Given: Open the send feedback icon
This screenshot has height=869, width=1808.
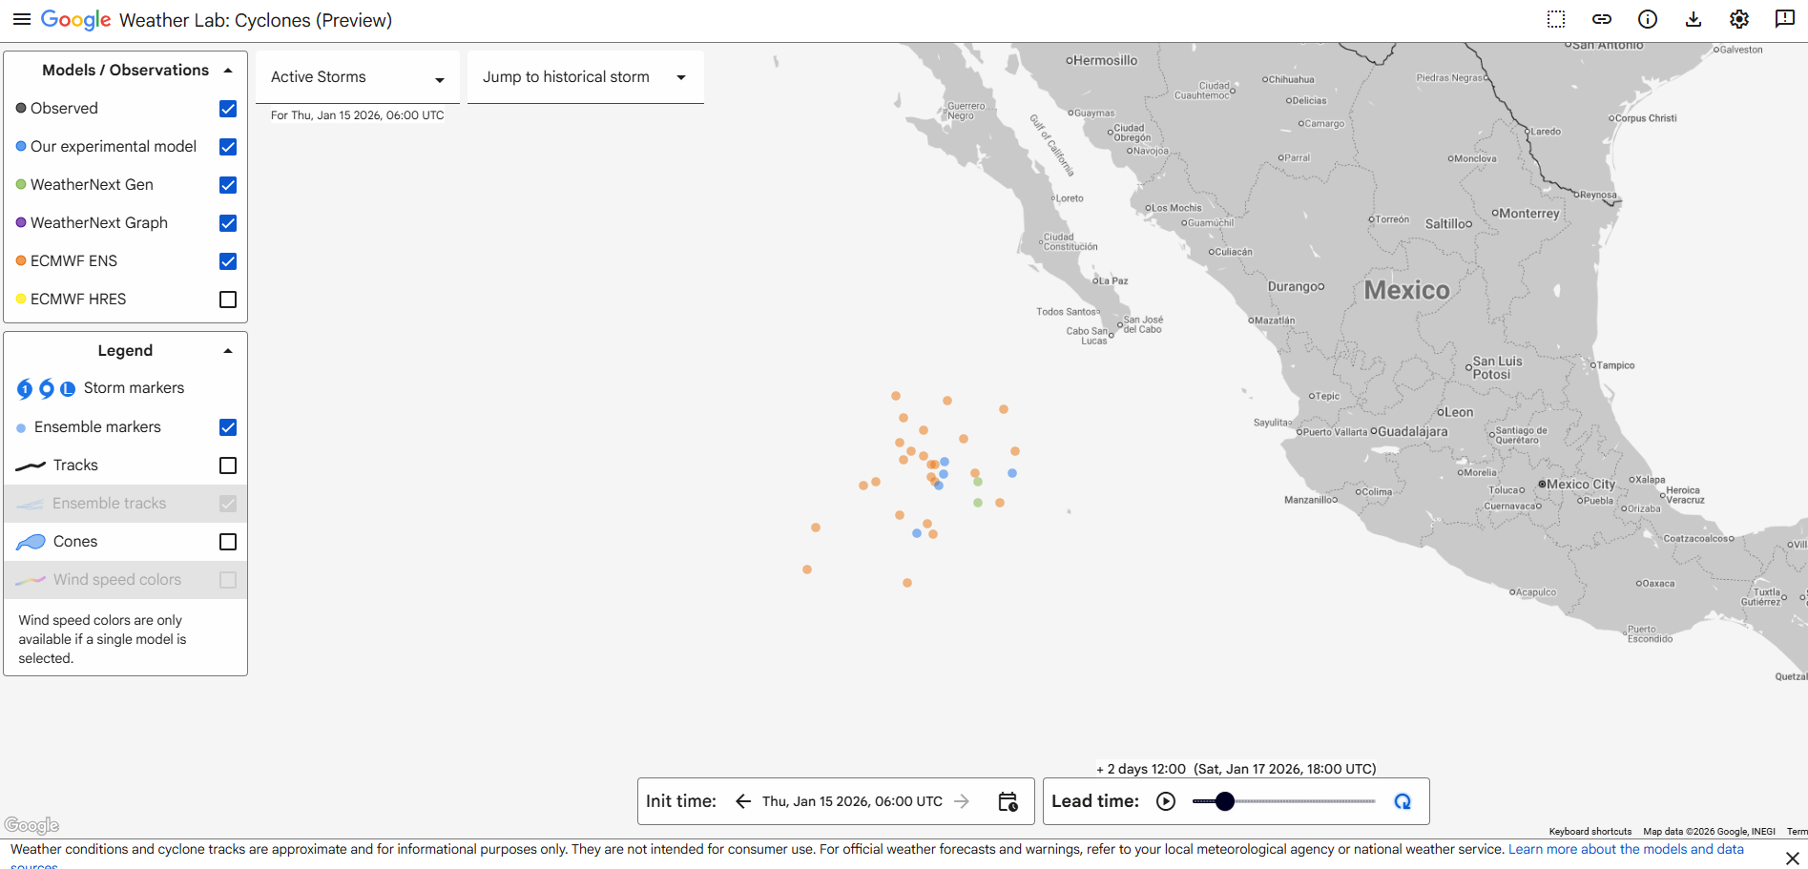Looking at the screenshot, I should click(x=1784, y=20).
